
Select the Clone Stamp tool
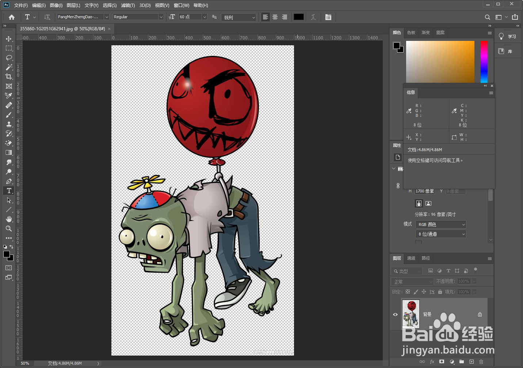coord(9,124)
